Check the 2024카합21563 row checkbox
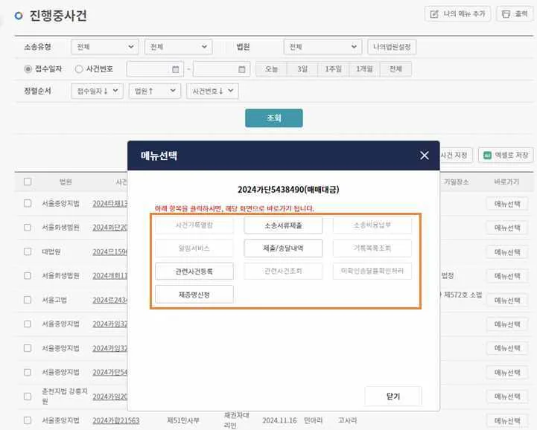Image resolution: width=537 pixels, height=430 pixels. pos(28,420)
